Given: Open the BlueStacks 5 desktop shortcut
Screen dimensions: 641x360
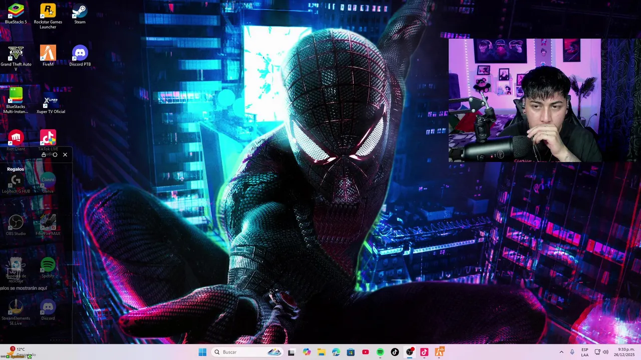Looking at the screenshot, I should [16, 14].
